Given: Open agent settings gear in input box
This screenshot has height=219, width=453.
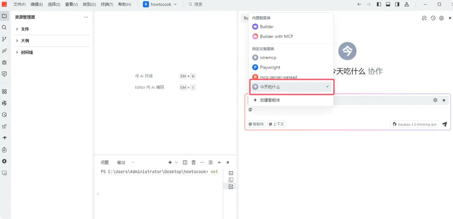Looking at the screenshot, I should click(435, 100).
